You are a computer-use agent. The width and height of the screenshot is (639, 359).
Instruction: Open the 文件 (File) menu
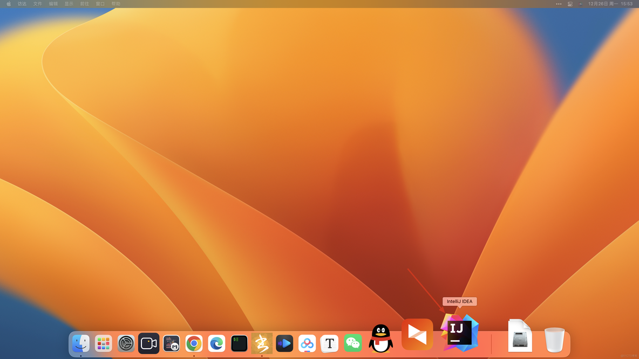pos(37,4)
